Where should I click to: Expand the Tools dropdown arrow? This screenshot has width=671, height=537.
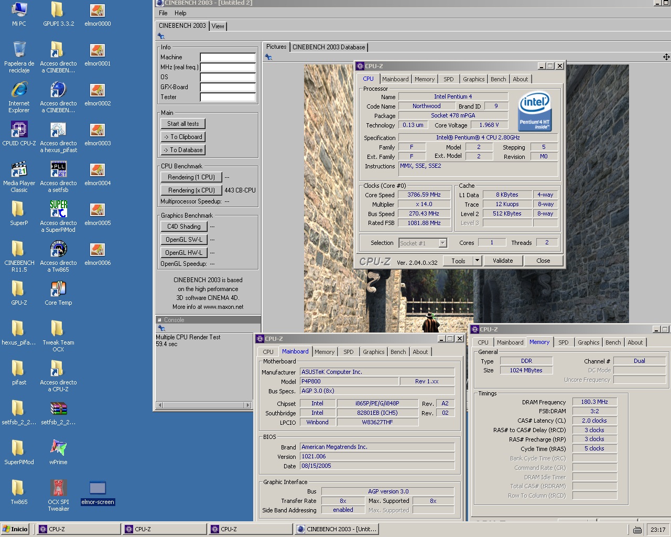pos(477,261)
